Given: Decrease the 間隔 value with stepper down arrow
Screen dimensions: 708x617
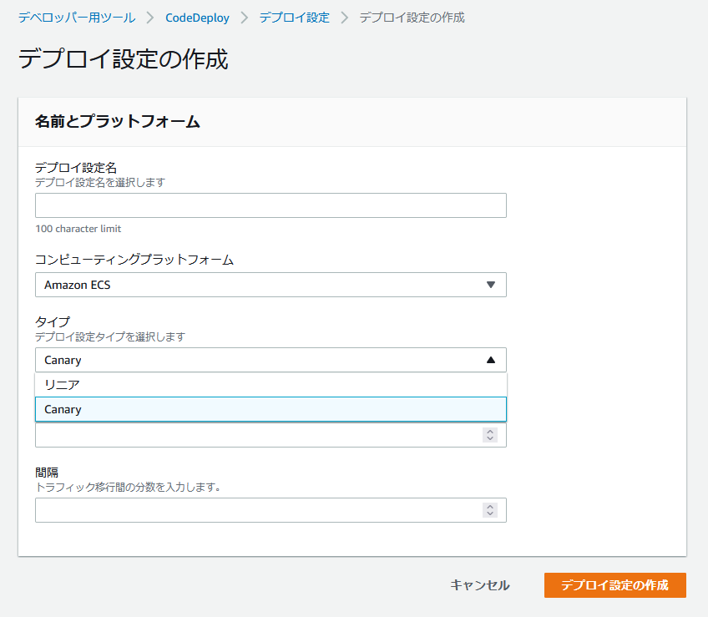Looking at the screenshot, I should 490,513.
